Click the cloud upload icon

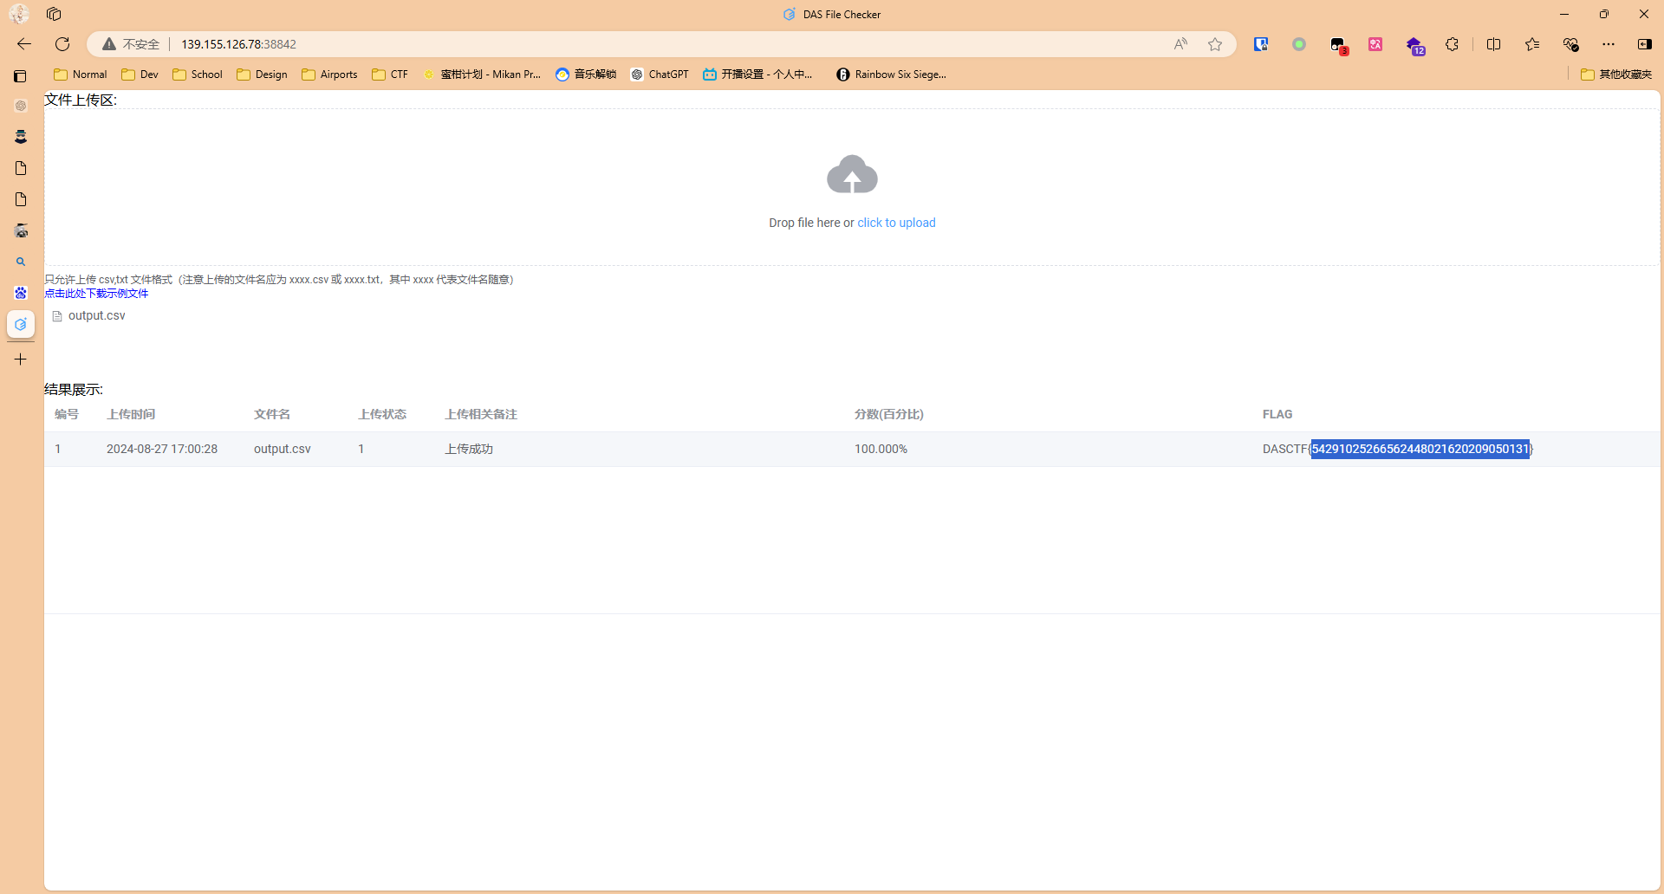852,175
